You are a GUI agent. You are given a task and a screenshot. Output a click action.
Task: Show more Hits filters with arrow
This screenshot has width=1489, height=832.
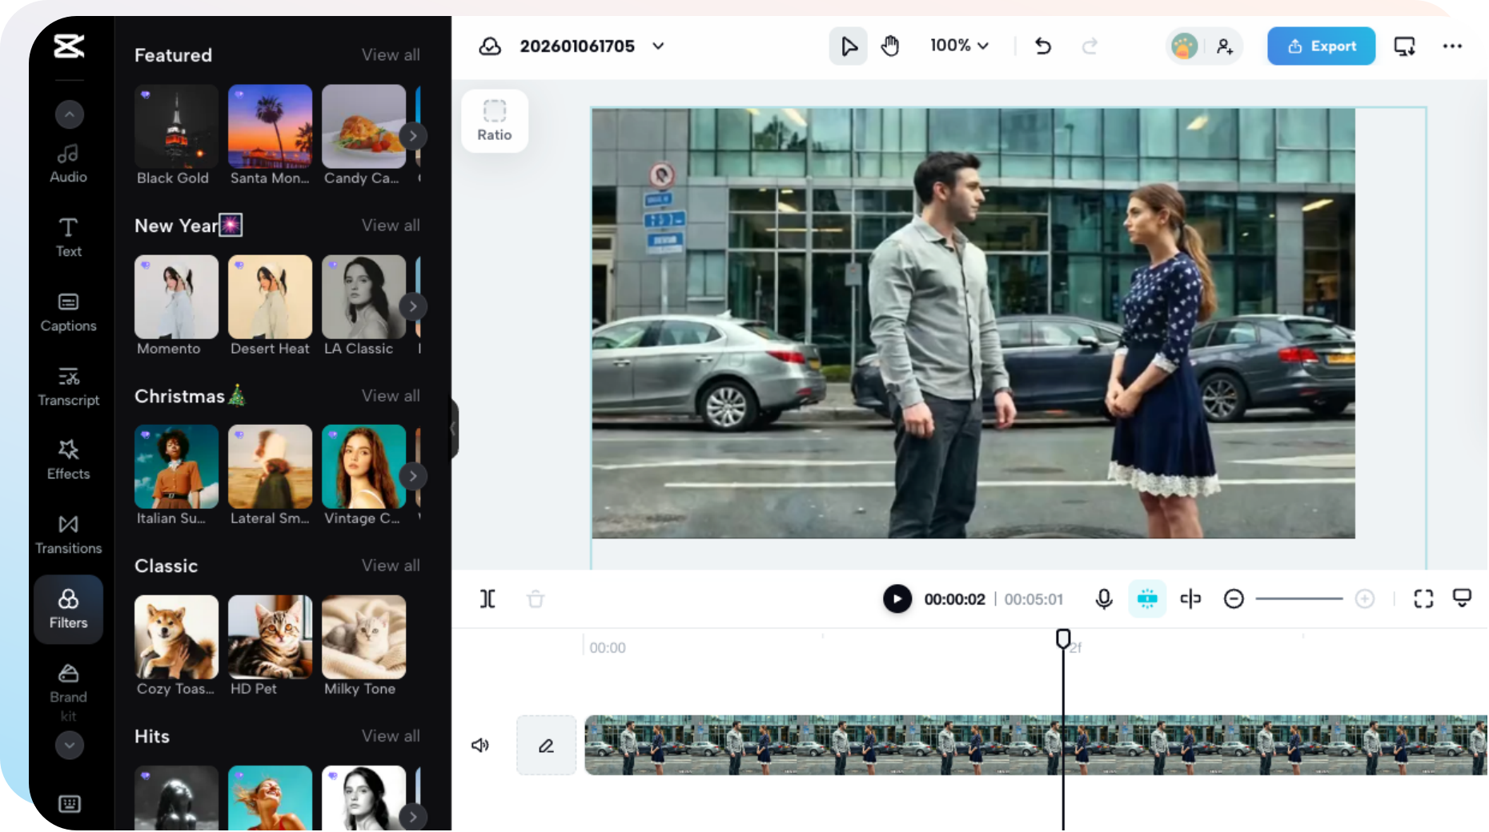pyautogui.click(x=413, y=816)
